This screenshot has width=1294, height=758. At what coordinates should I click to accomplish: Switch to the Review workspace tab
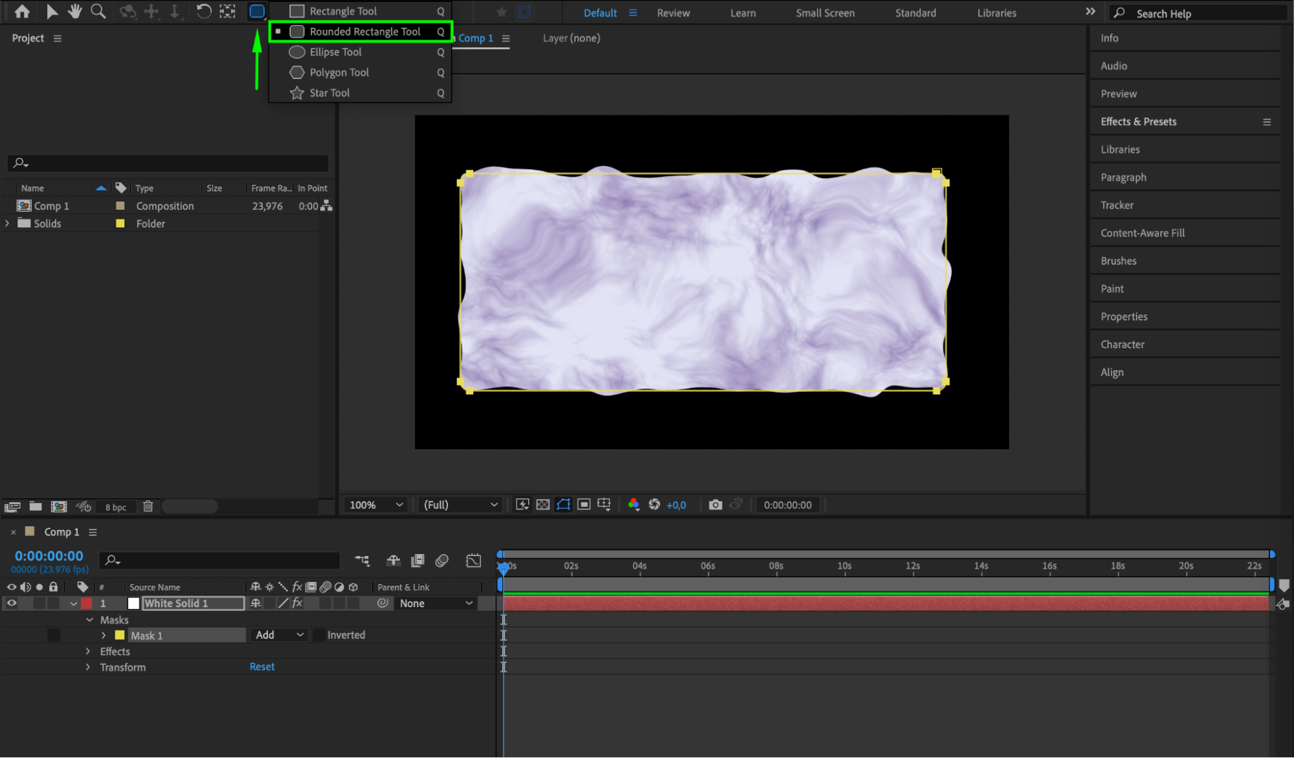673,13
